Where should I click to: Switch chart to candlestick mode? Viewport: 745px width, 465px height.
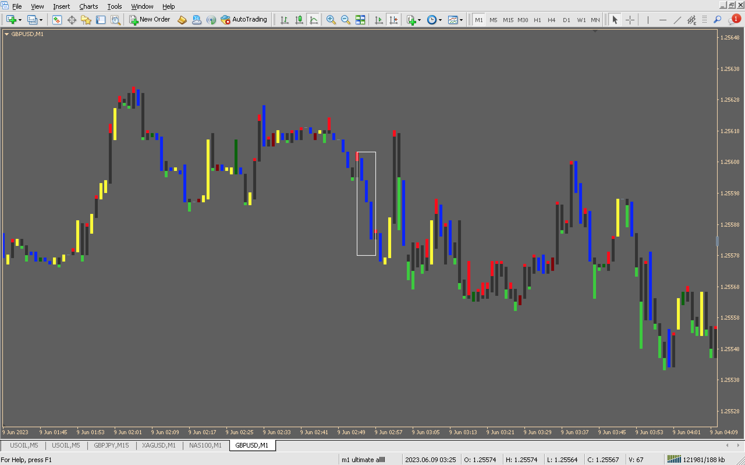pyautogui.click(x=299, y=20)
